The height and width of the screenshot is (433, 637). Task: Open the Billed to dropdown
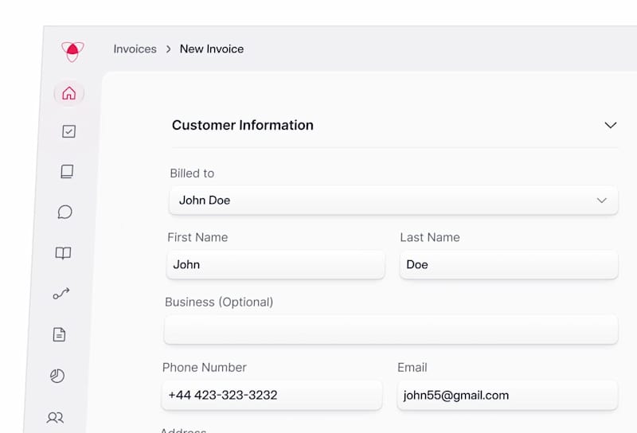pos(393,201)
